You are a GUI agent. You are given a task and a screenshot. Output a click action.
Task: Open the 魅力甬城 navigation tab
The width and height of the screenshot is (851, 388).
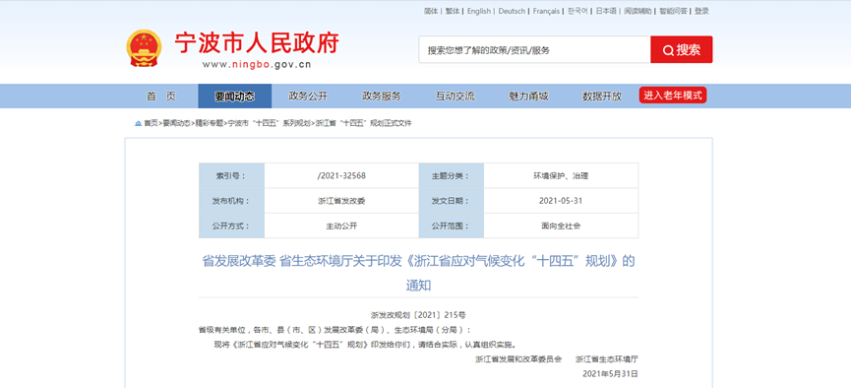[528, 97]
